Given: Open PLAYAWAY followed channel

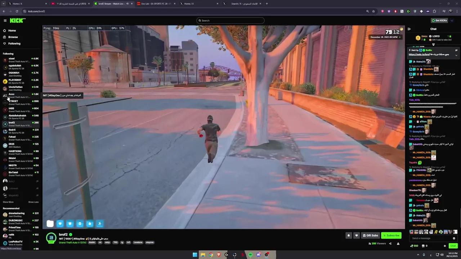Looking at the screenshot, I should [x=20, y=81].
